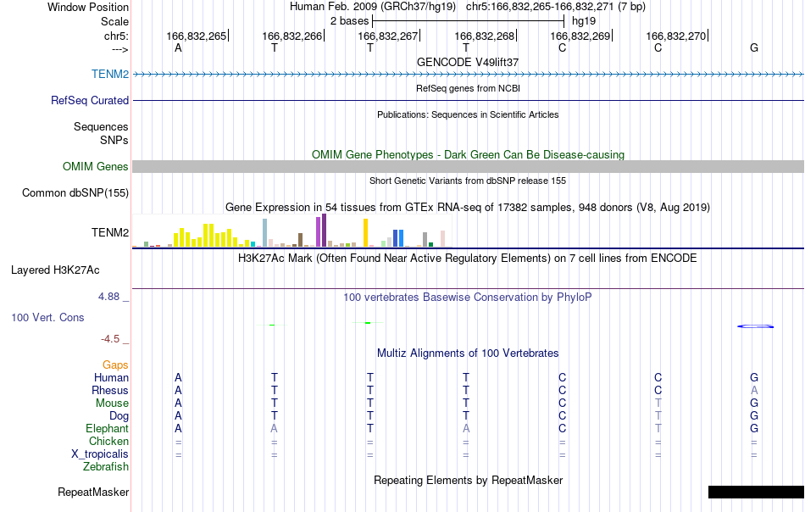This screenshot has width=805, height=512.
Task: Click the TENM2 GENCODE track label
Action: (x=110, y=74)
